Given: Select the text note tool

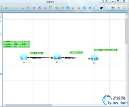Looking at the screenshot, I should 45,8.
